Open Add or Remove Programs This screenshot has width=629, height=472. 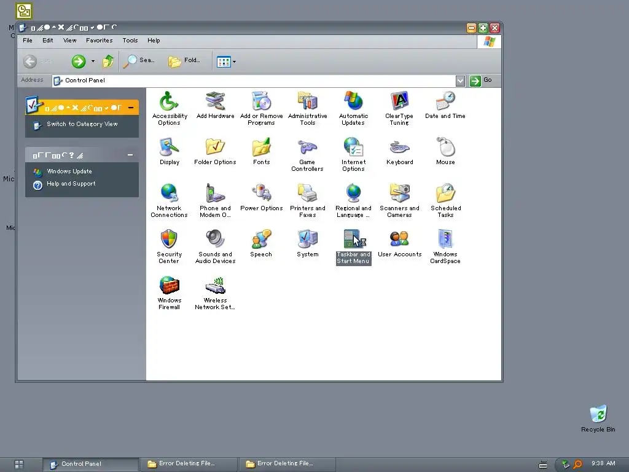[x=262, y=108]
